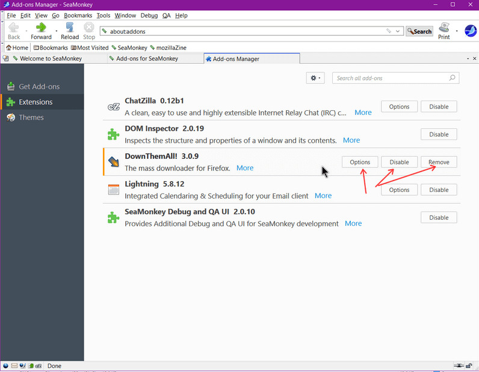Image resolution: width=479 pixels, height=372 pixels.
Task: Show More details for DownThemAll!
Action: click(x=245, y=168)
